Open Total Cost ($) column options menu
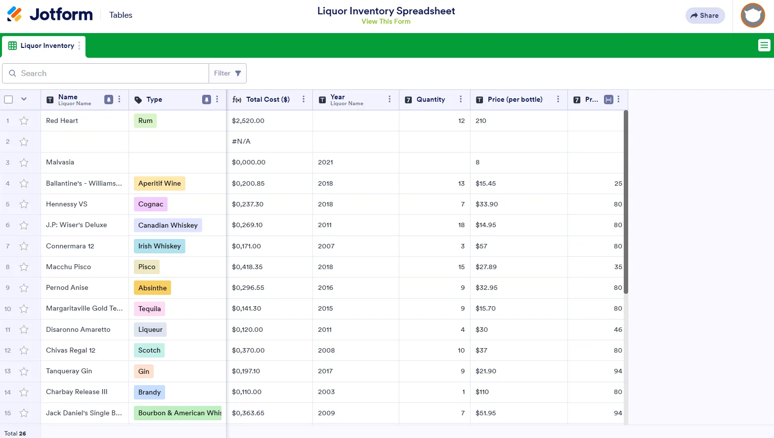The width and height of the screenshot is (774, 438). tap(303, 99)
